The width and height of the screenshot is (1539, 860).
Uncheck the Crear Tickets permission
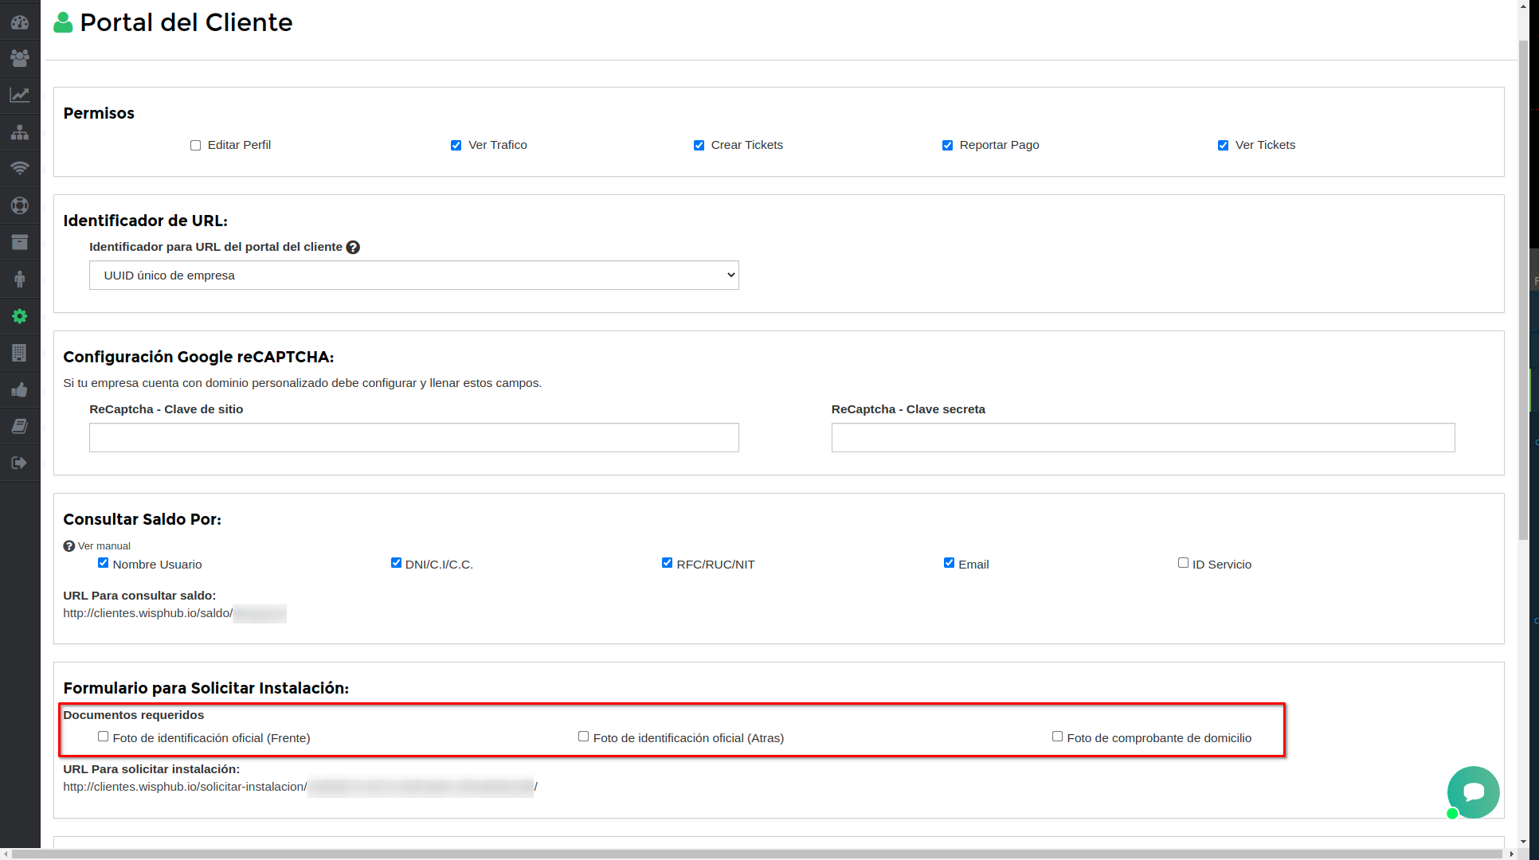click(x=699, y=146)
